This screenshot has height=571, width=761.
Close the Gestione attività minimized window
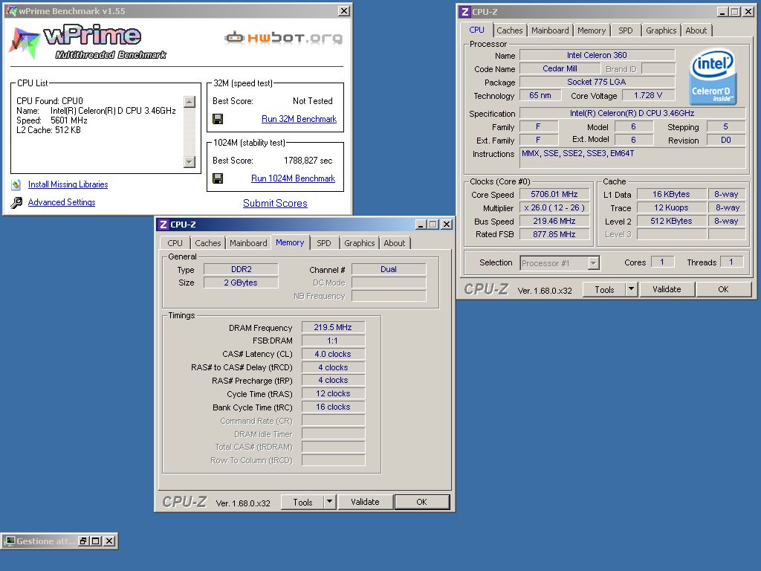coord(110,541)
